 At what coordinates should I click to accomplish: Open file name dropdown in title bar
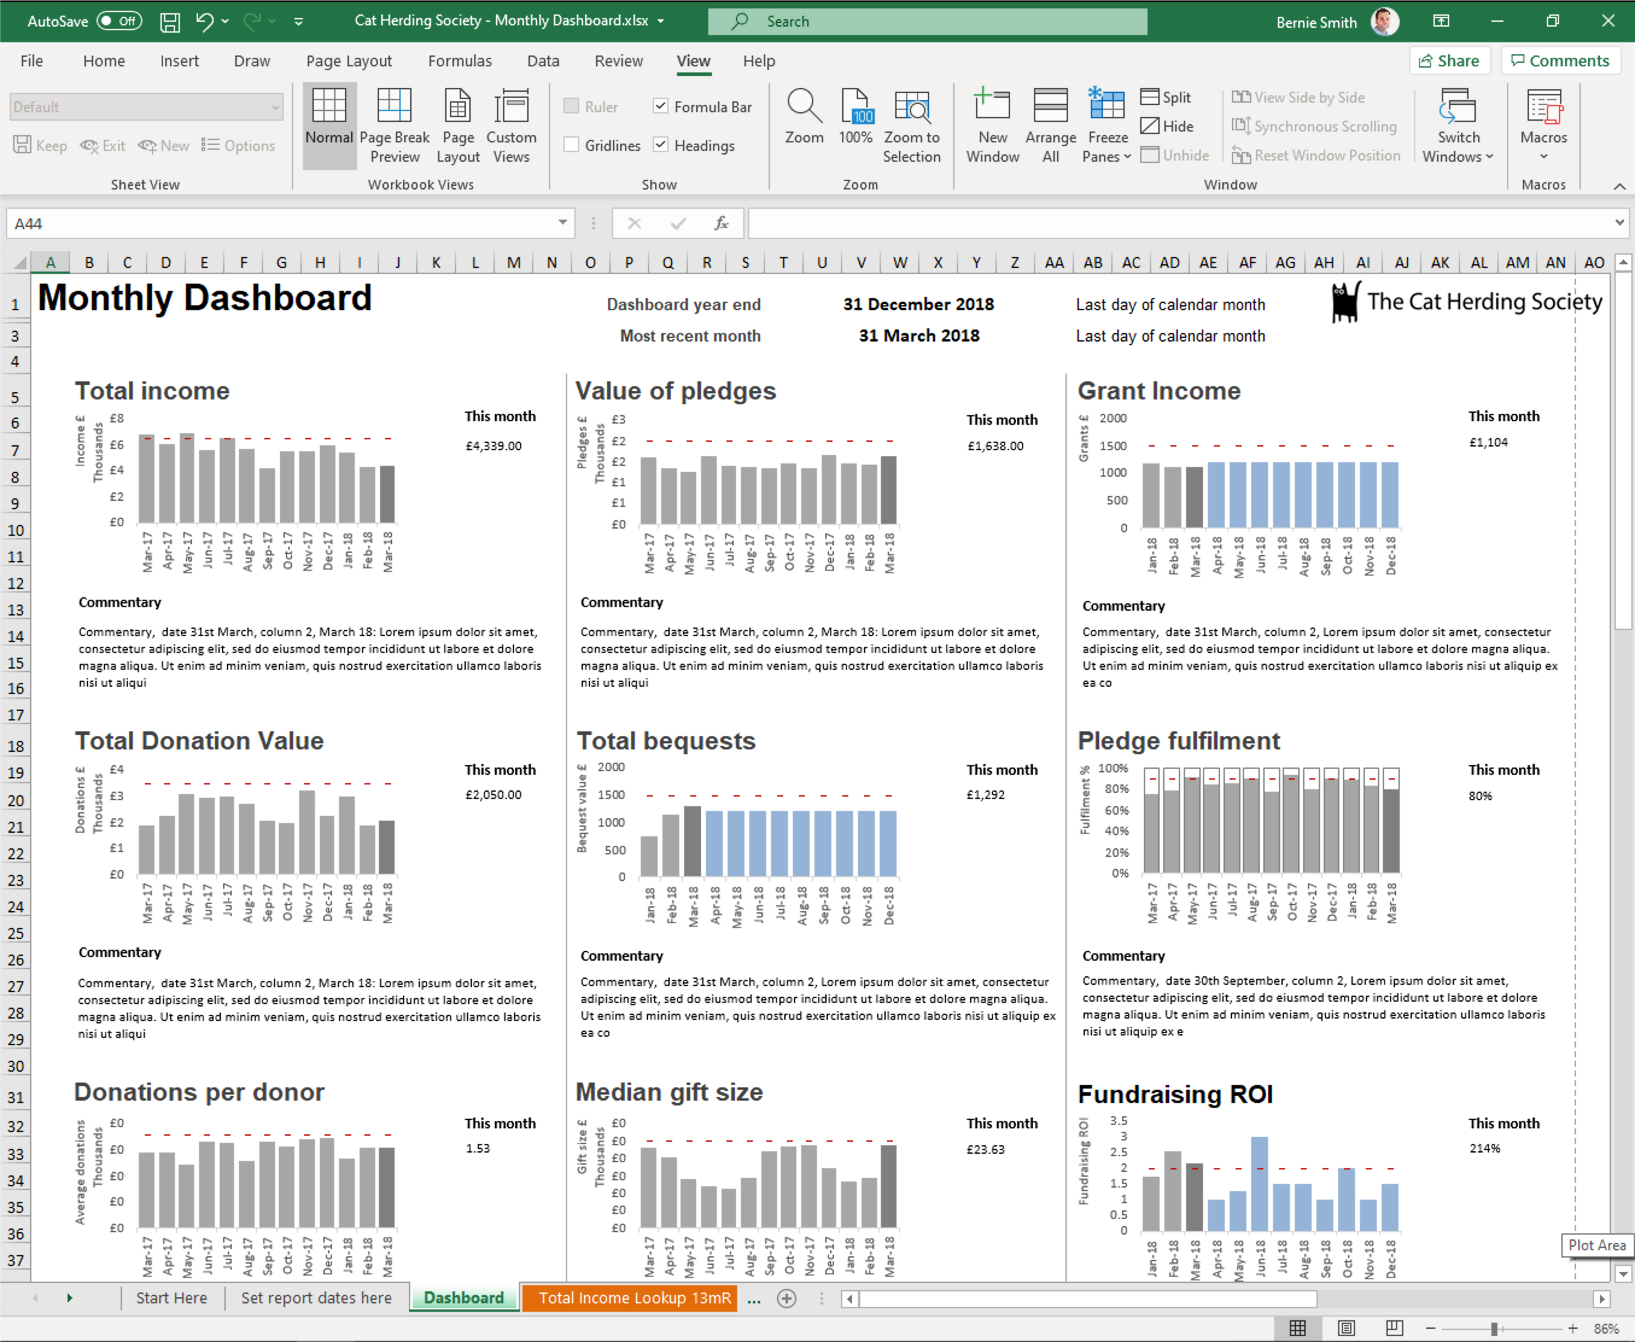tap(660, 22)
